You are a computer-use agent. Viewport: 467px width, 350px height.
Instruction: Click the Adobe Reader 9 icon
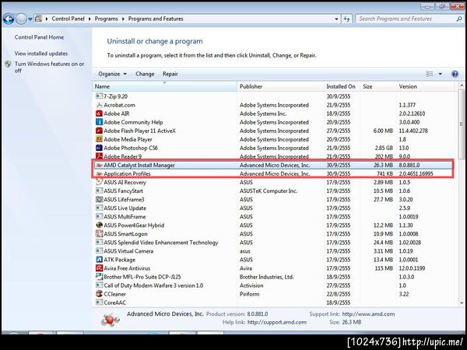coord(99,156)
